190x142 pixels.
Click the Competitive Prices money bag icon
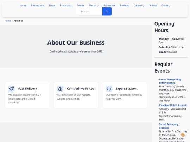click(60, 89)
